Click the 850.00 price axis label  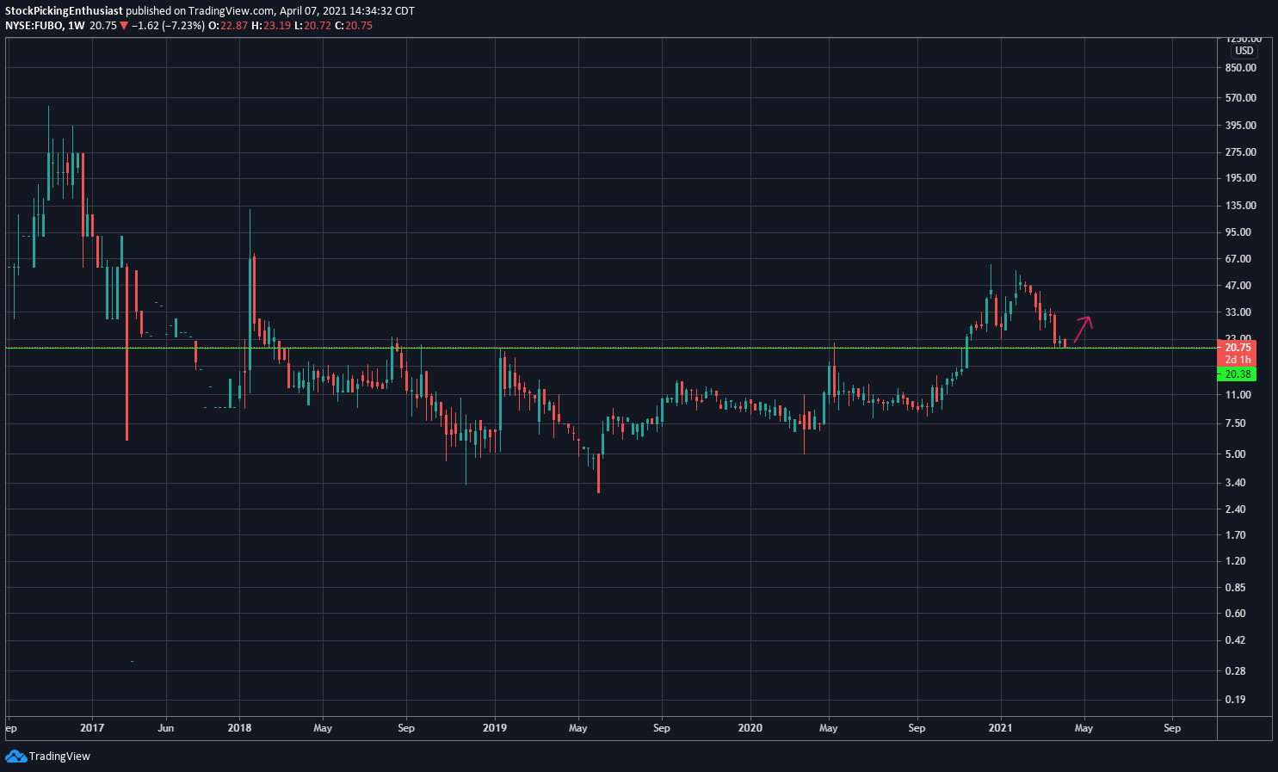(x=1241, y=68)
